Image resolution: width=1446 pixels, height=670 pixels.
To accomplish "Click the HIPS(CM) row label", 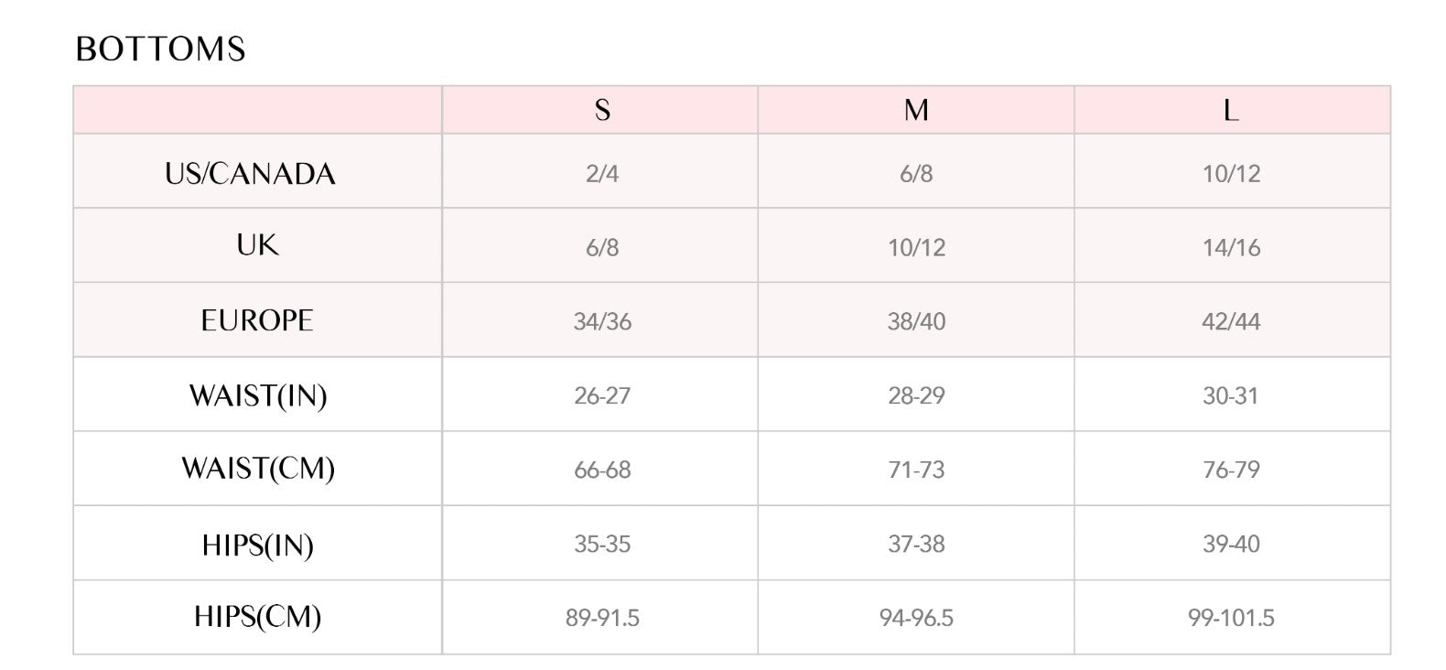I will coord(257,617).
